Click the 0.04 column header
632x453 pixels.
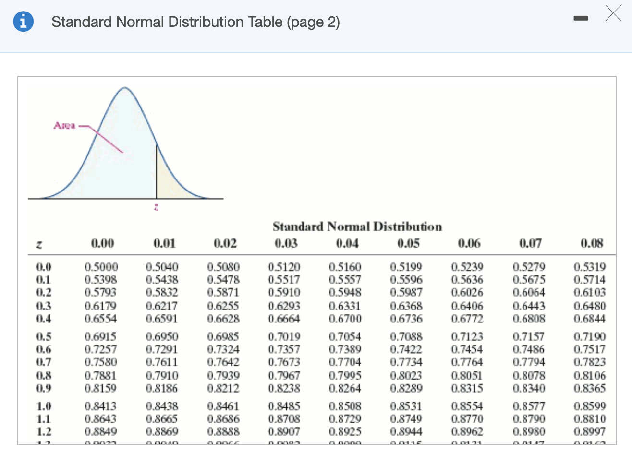pos(347,243)
